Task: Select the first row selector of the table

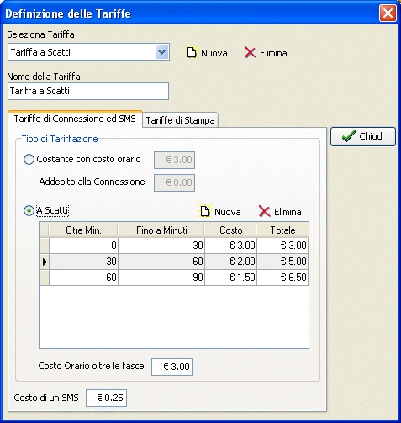Action: pyautogui.click(x=45, y=246)
